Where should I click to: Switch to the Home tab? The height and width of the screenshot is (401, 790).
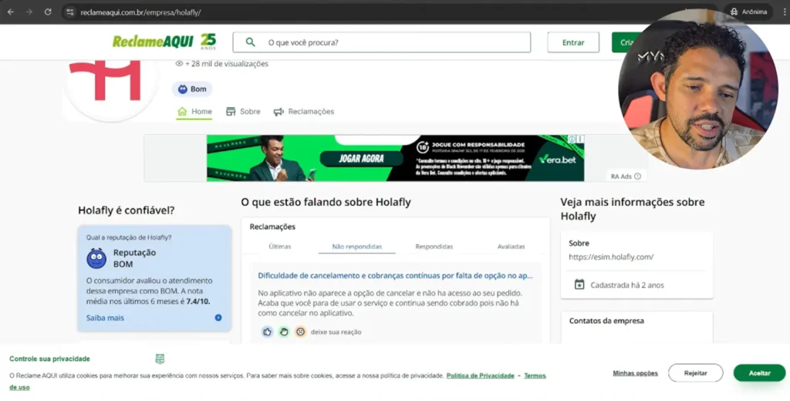point(194,111)
